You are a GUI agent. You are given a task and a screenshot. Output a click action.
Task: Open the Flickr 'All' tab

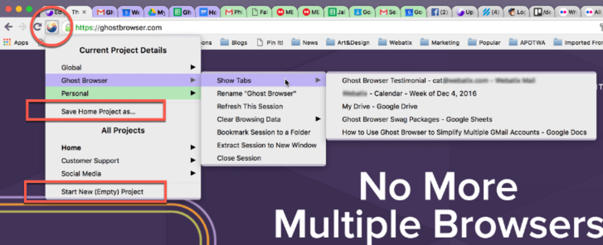pos(592,12)
